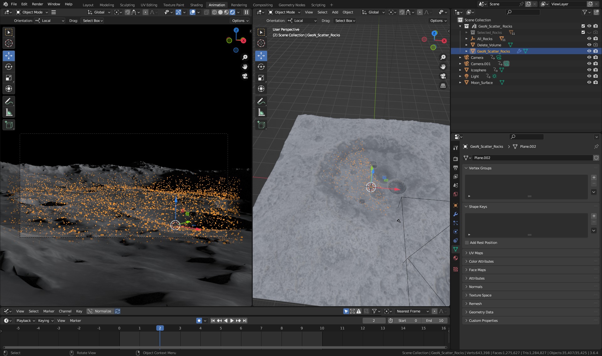
Task: Uncheck Selected_Rocks collection exclude checkbox
Action: point(583,32)
